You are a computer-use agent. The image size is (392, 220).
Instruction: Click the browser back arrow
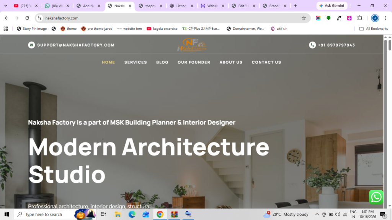(x=7, y=18)
